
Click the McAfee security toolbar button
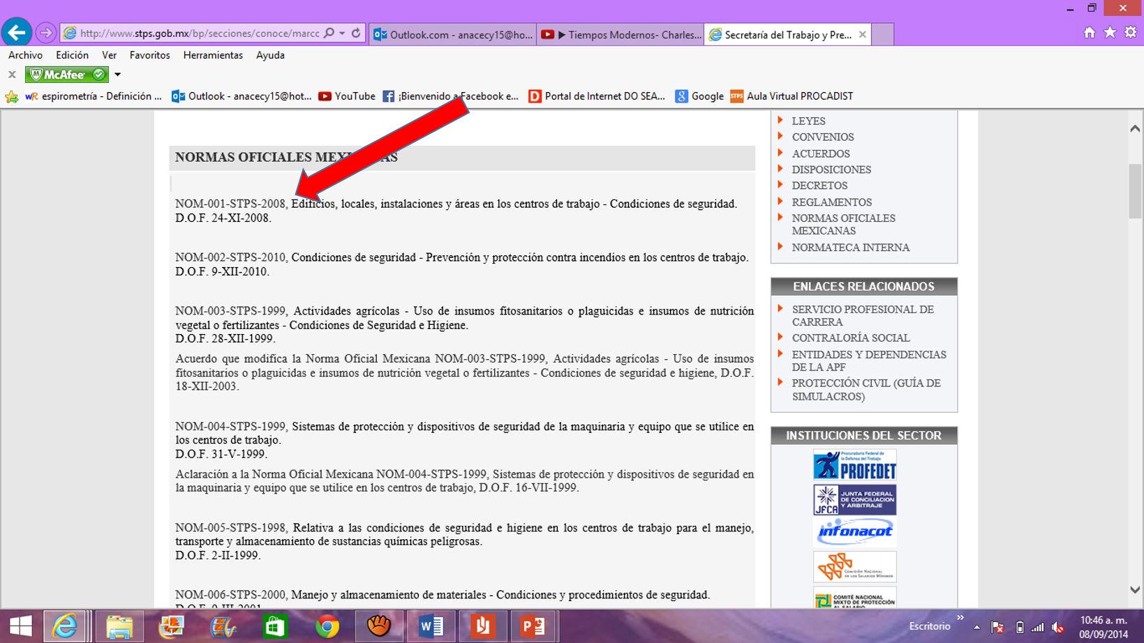coord(66,75)
